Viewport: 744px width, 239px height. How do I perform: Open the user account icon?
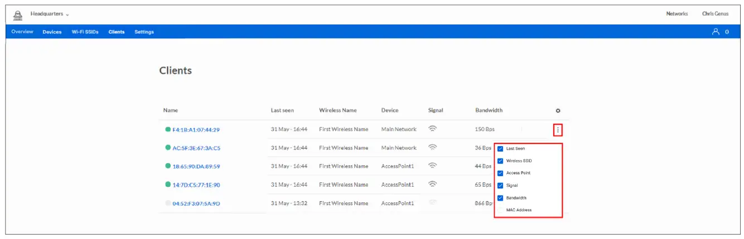pyautogui.click(x=716, y=32)
